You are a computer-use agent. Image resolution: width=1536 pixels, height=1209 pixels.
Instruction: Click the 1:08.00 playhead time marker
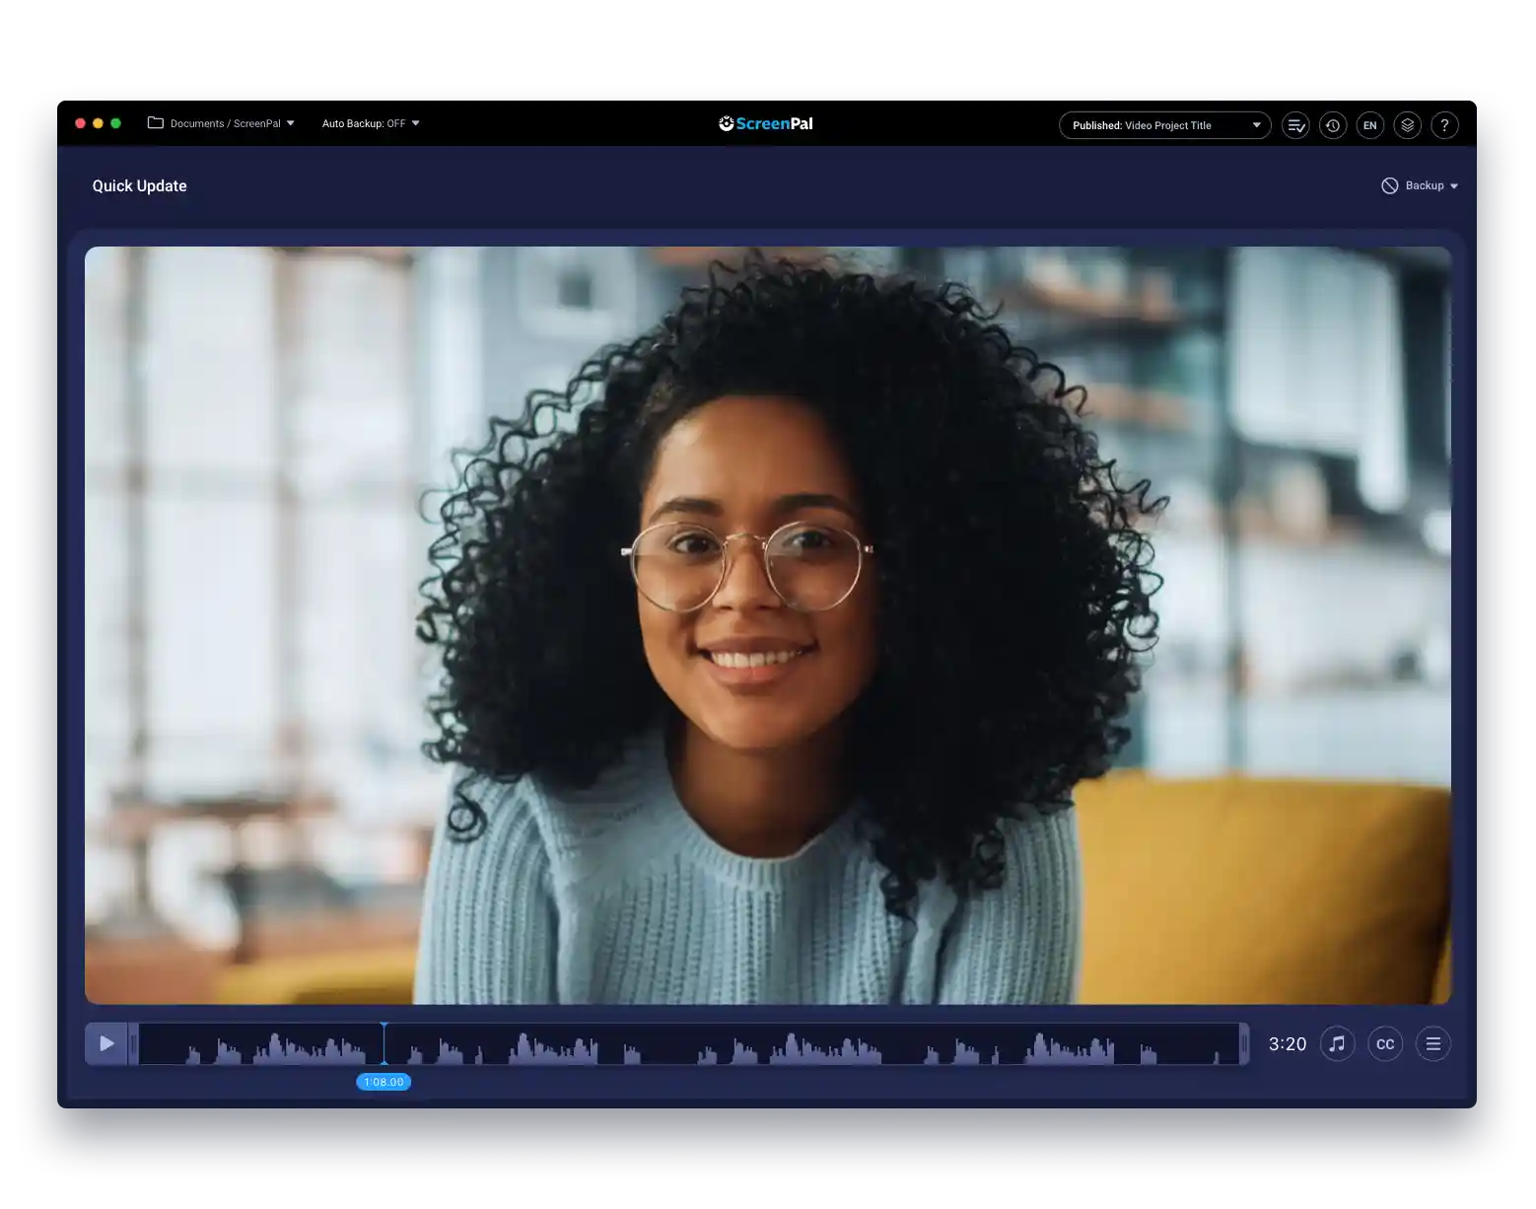click(384, 1082)
